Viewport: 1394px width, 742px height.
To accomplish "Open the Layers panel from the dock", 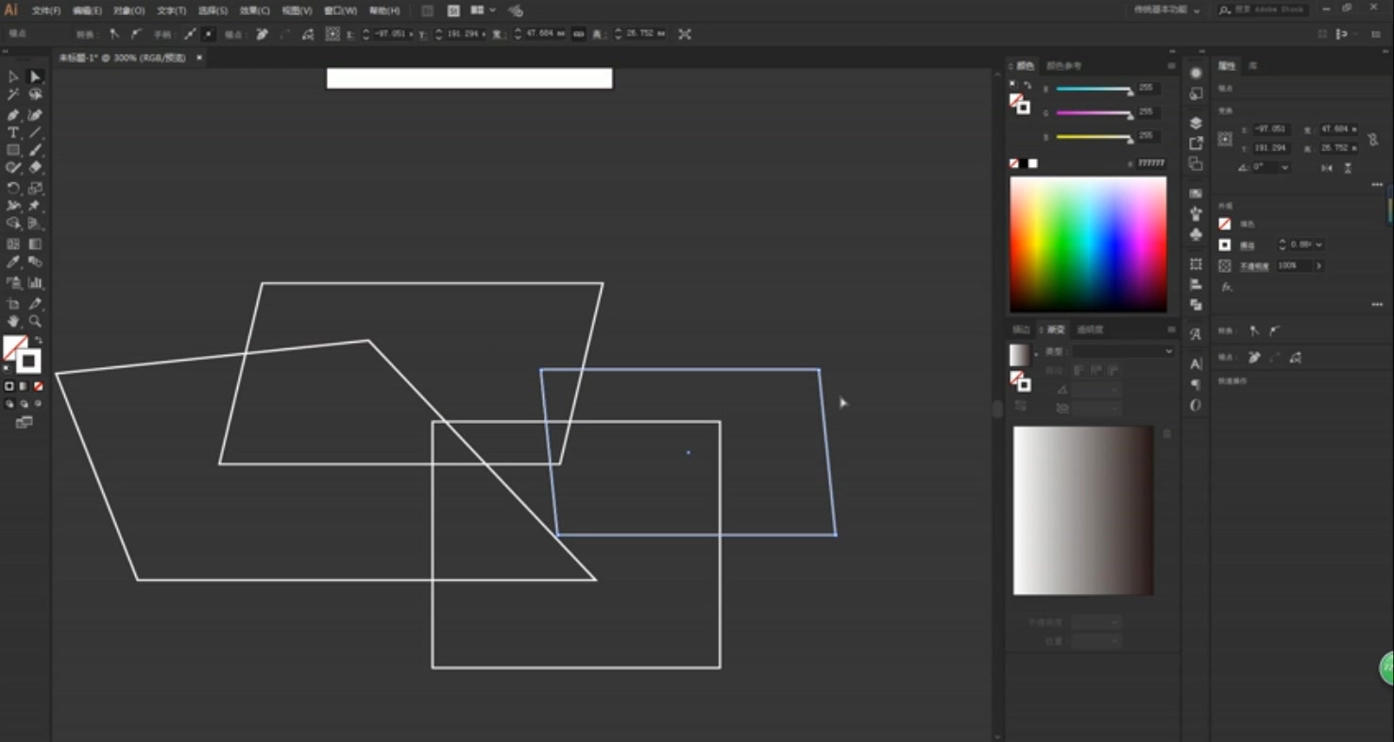I will coord(1196,123).
